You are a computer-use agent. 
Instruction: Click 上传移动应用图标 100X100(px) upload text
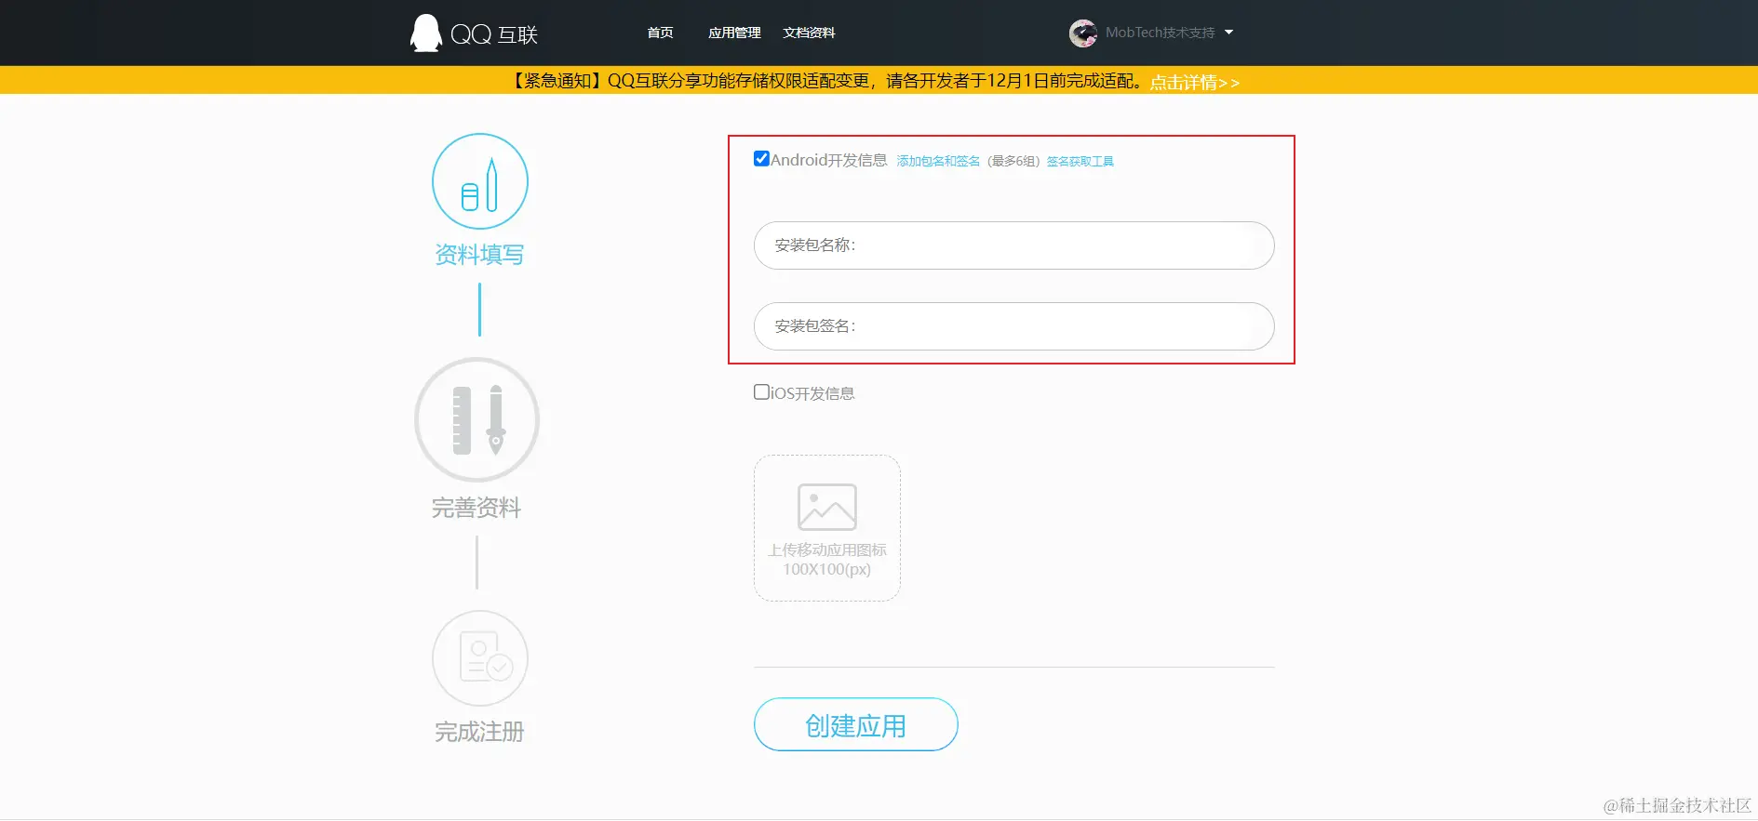click(827, 560)
